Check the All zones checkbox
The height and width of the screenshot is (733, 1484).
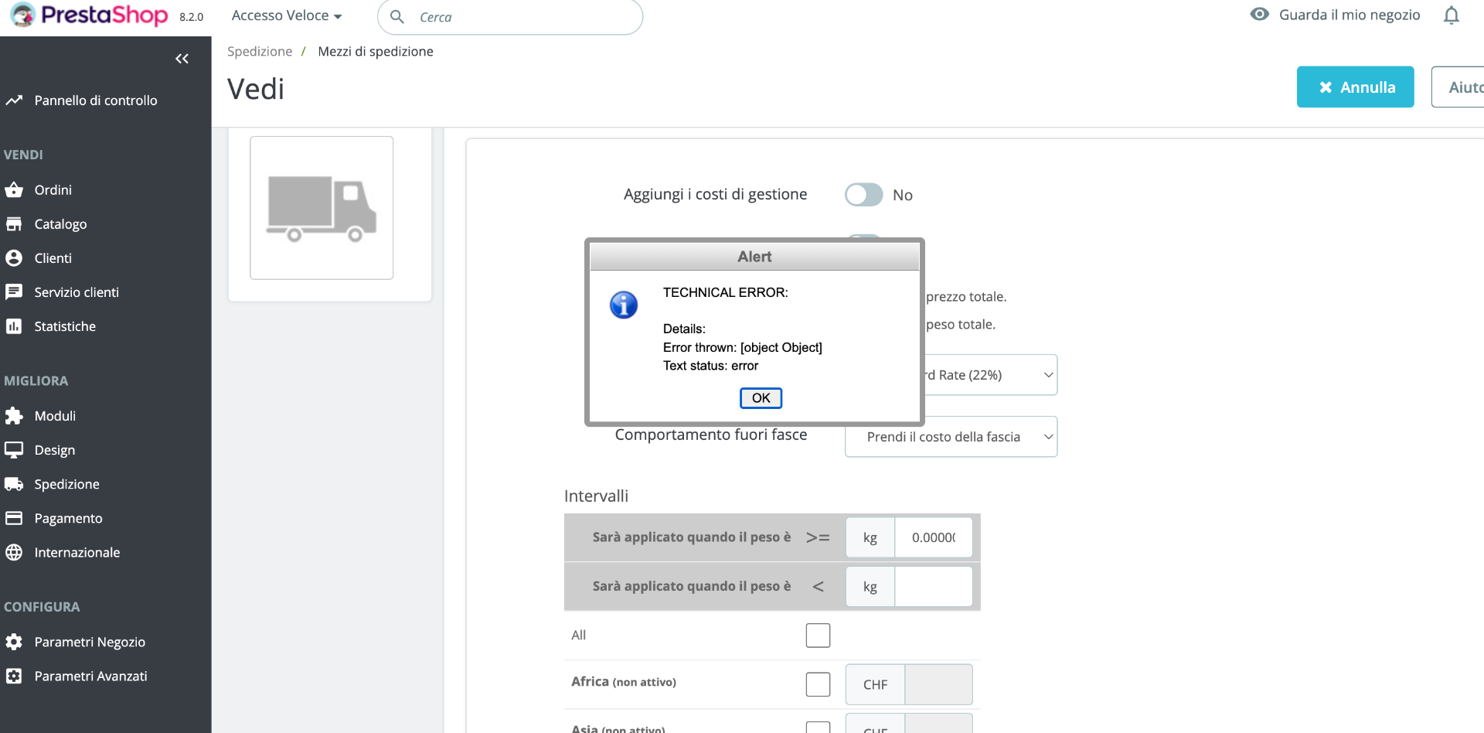coord(818,636)
